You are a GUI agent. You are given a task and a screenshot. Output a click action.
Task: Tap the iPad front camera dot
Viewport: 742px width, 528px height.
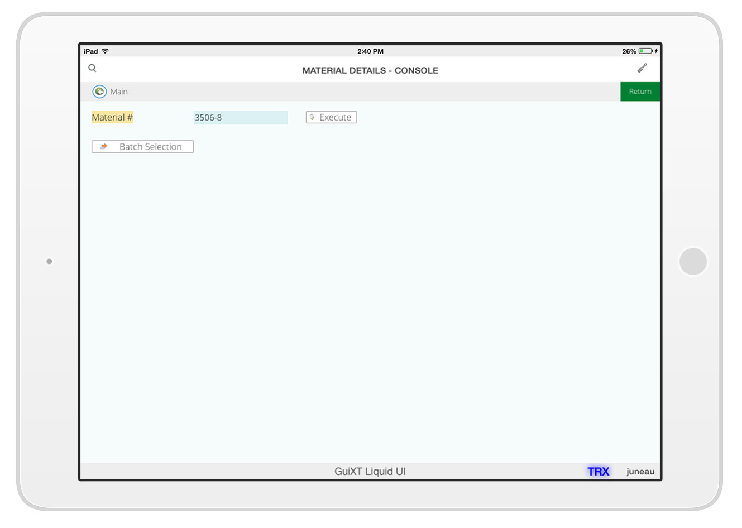coord(49,261)
